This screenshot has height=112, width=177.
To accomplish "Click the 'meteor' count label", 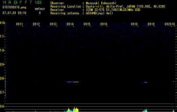I will (40, 9).
